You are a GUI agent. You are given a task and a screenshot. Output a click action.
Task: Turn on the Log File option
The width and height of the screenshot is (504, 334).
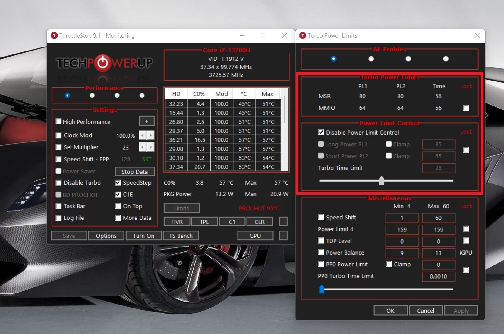pos(59,218)
